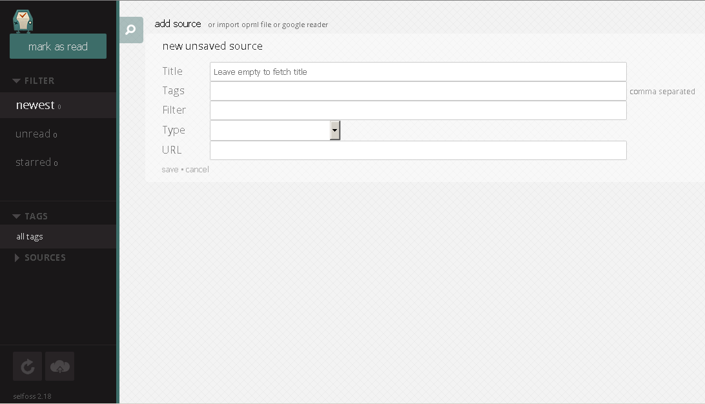Collapse the FILTER section triangle
705x404 pixels.
[x=17, y=81]
